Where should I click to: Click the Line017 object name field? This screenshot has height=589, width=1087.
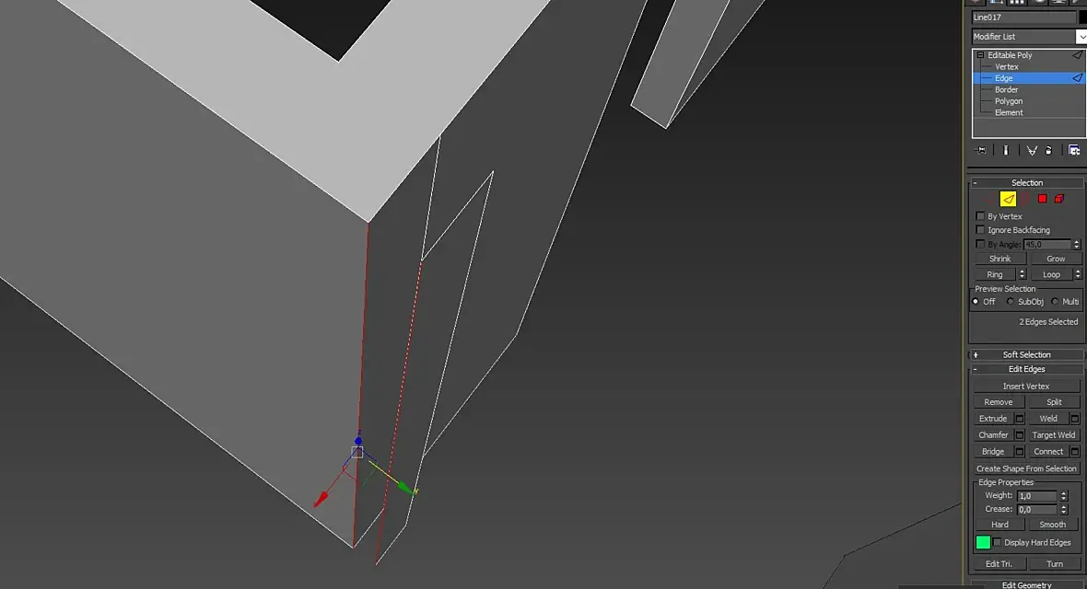click(x=1024, y=17)
